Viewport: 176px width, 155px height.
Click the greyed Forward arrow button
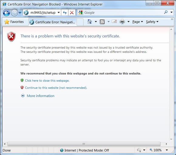tap(14, 13)
